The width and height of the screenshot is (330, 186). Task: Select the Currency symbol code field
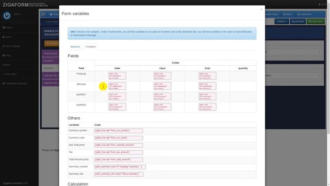click(119, 131)
